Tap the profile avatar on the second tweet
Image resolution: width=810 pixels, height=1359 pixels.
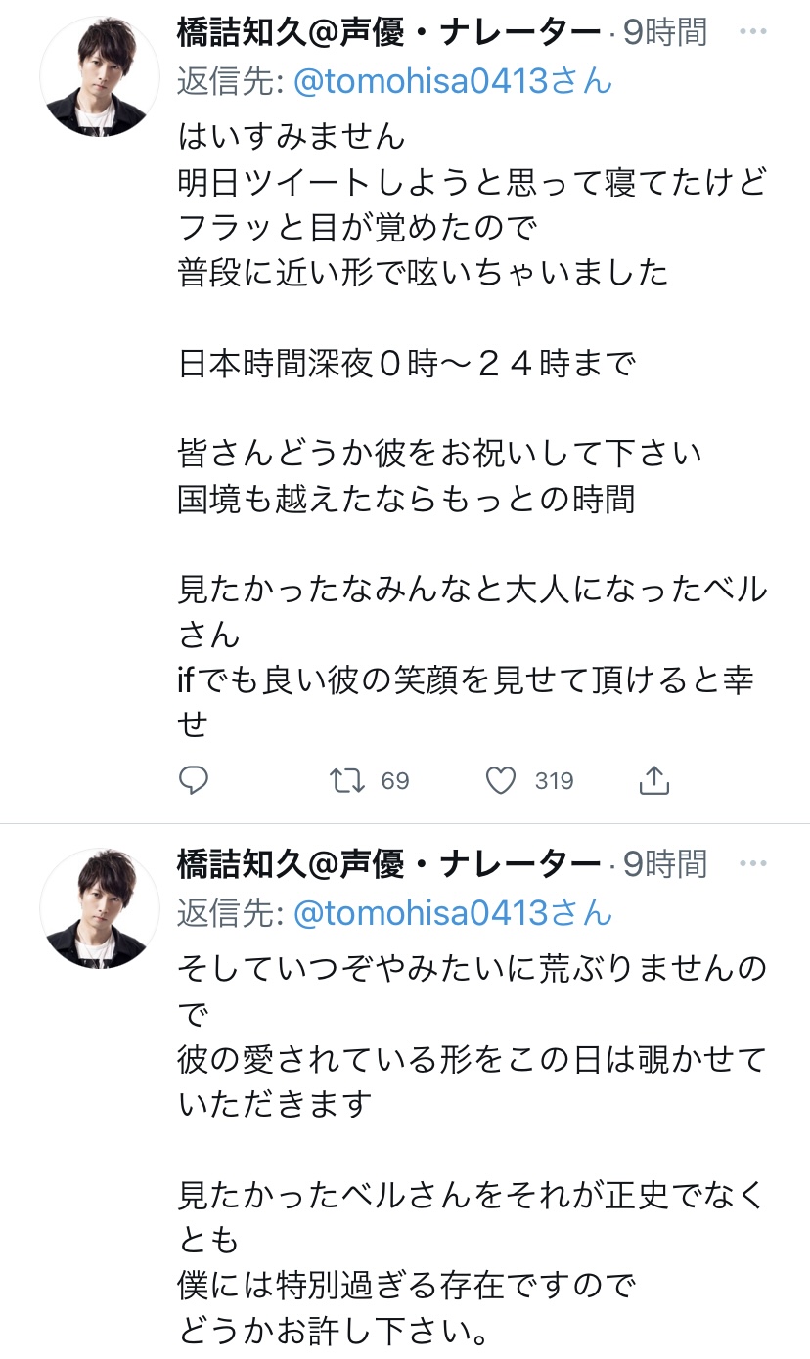[99, 907]
